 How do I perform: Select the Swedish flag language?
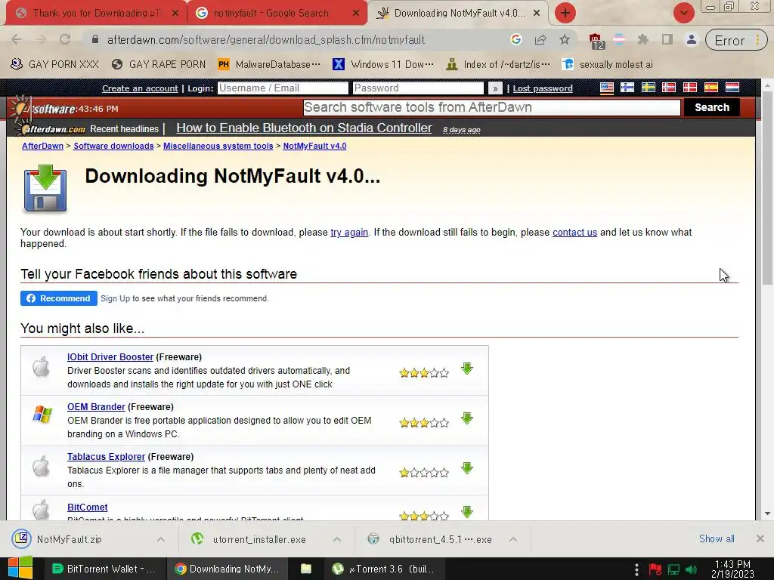[x=648, y=88]
